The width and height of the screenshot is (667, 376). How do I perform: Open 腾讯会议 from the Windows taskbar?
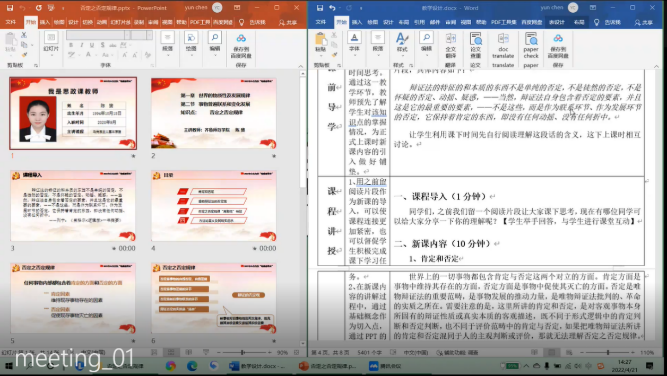coord(385,366)
